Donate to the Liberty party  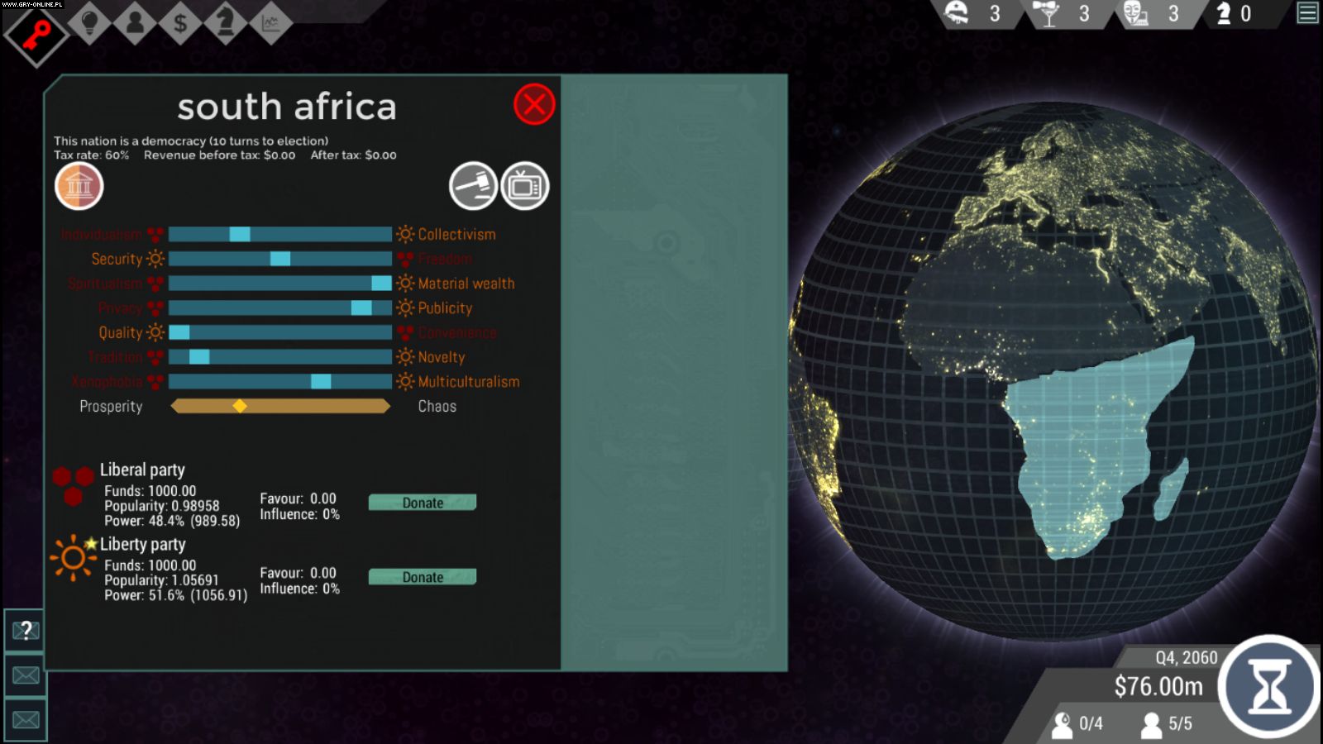(423, 577)
